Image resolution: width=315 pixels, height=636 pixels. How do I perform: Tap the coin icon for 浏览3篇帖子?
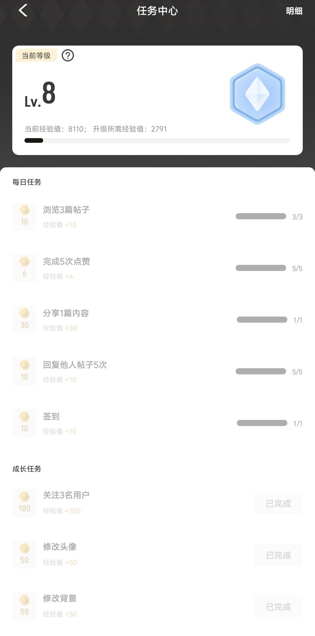[24, 216]
